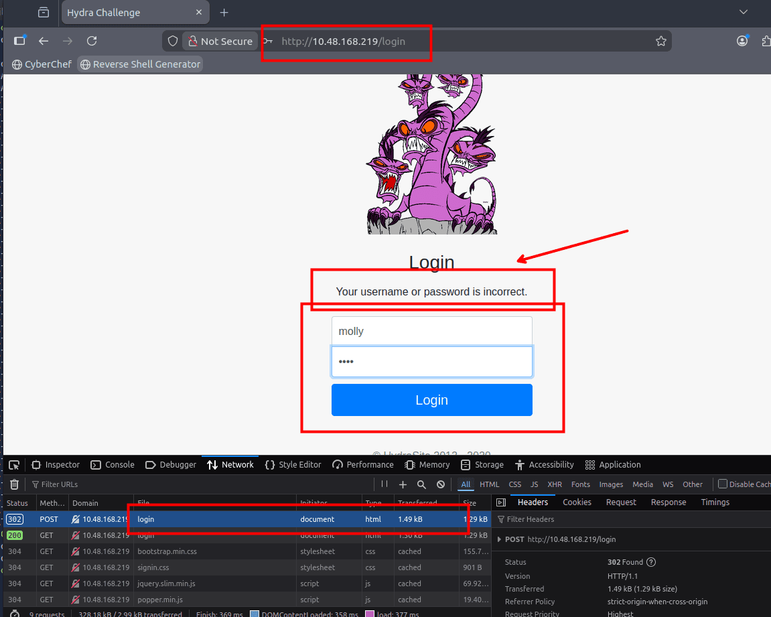Open the Firefox account profile icon
Screen dimensions: 771x617
coord(742,42)
